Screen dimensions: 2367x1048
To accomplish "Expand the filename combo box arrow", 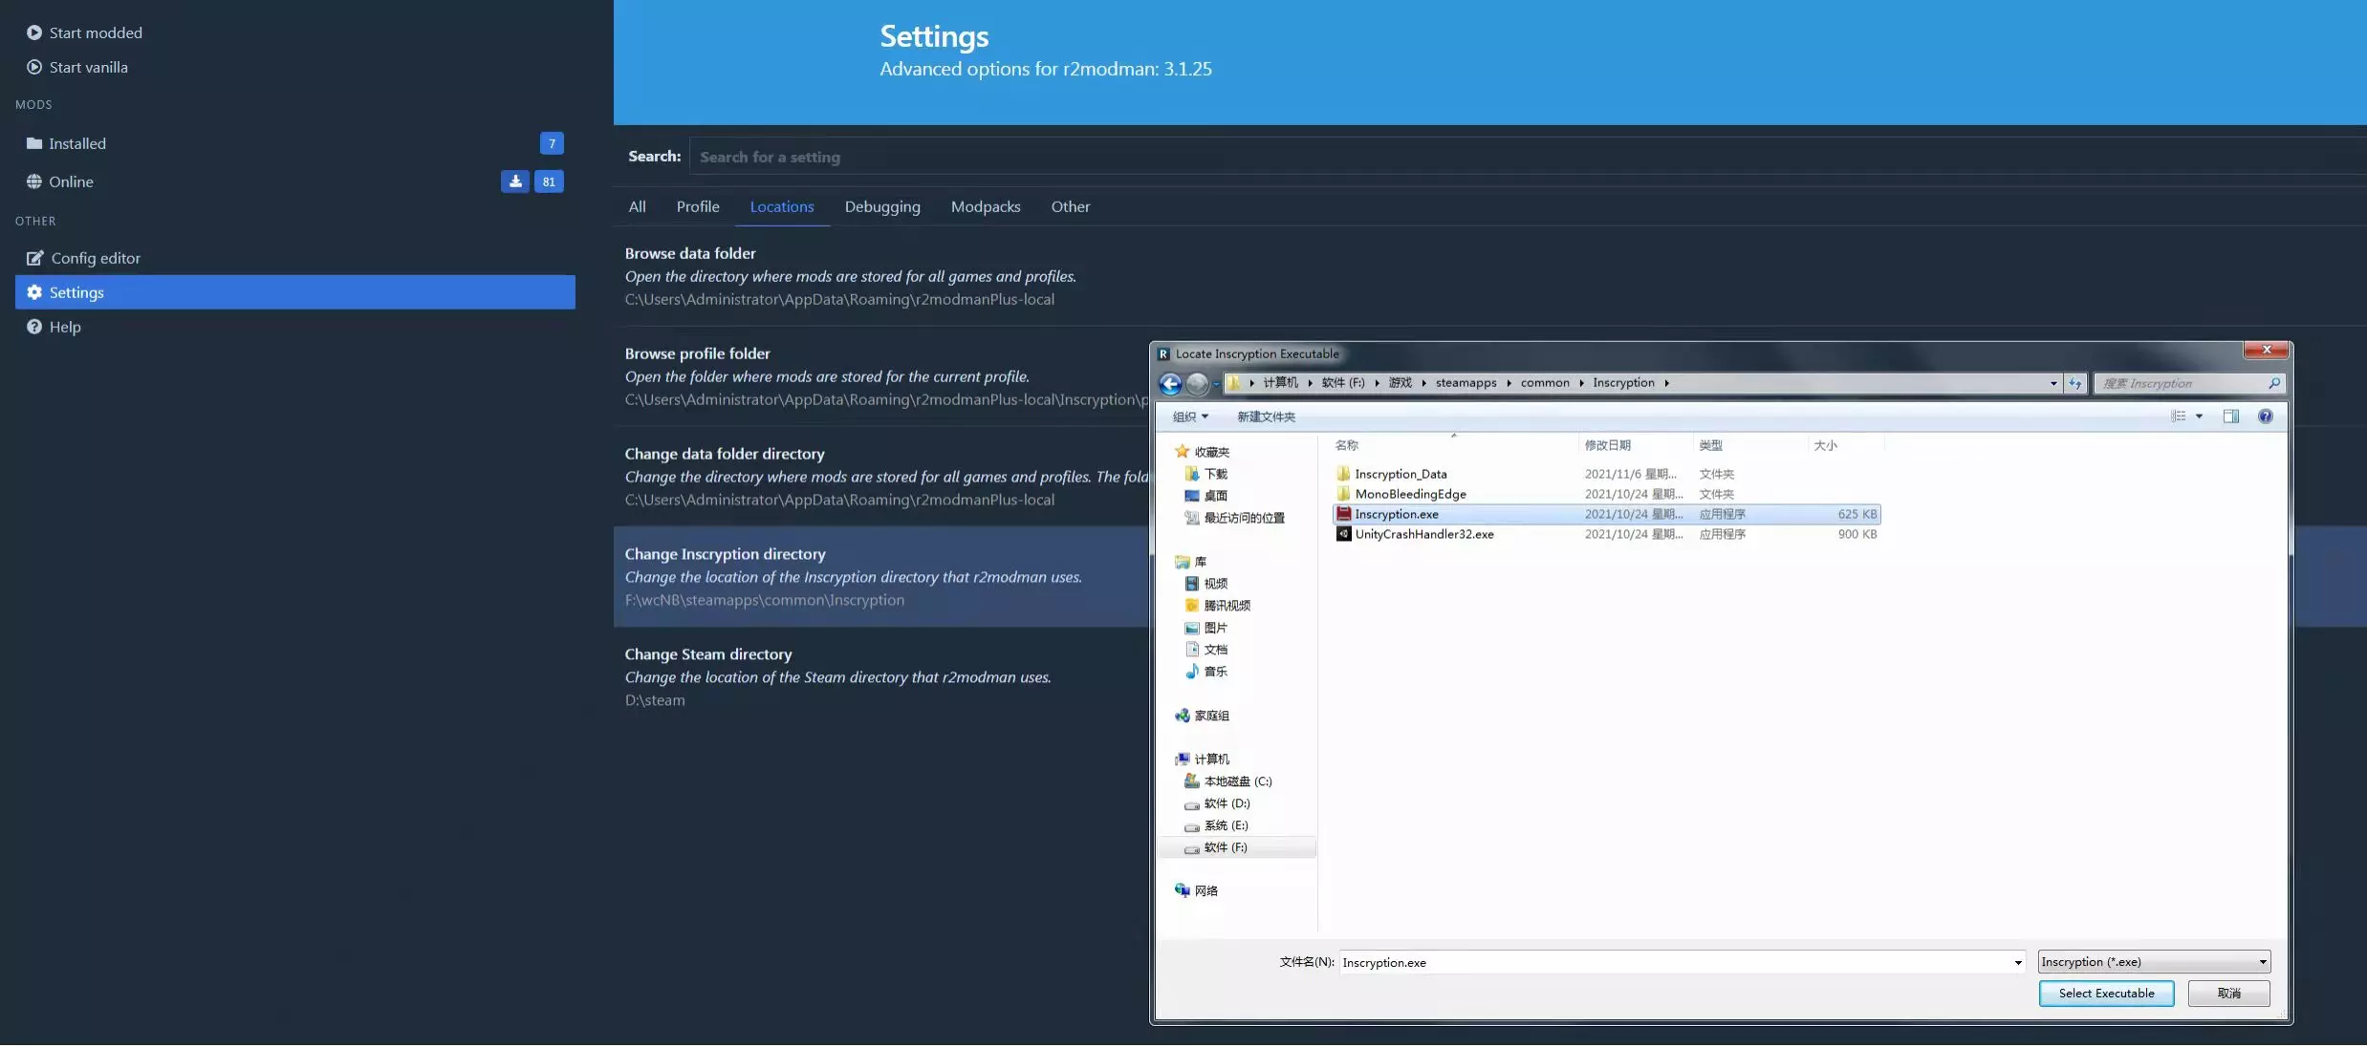I will point(2017,962).
